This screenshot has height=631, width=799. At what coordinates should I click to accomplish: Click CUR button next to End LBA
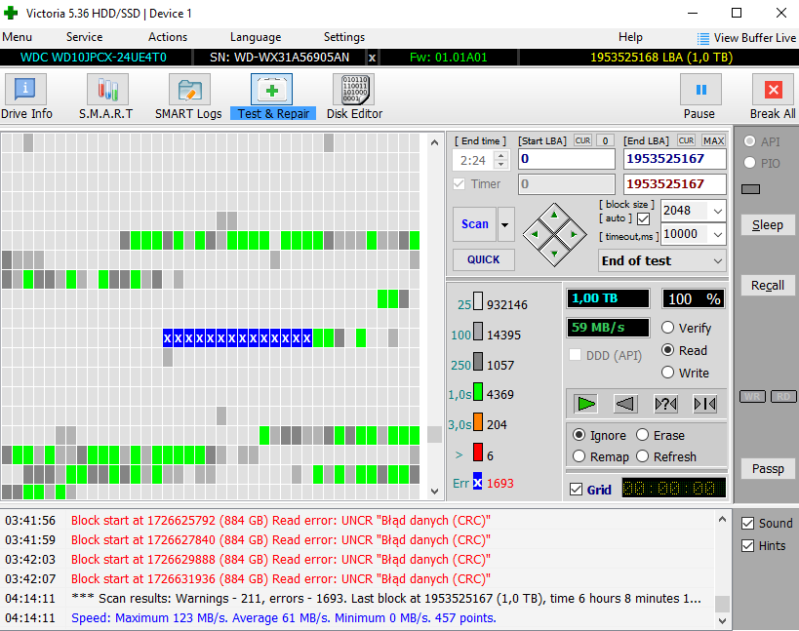click(x=687, y=140)
